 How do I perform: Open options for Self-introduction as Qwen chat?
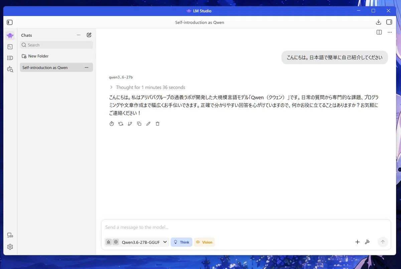click(x=87, y=67)
